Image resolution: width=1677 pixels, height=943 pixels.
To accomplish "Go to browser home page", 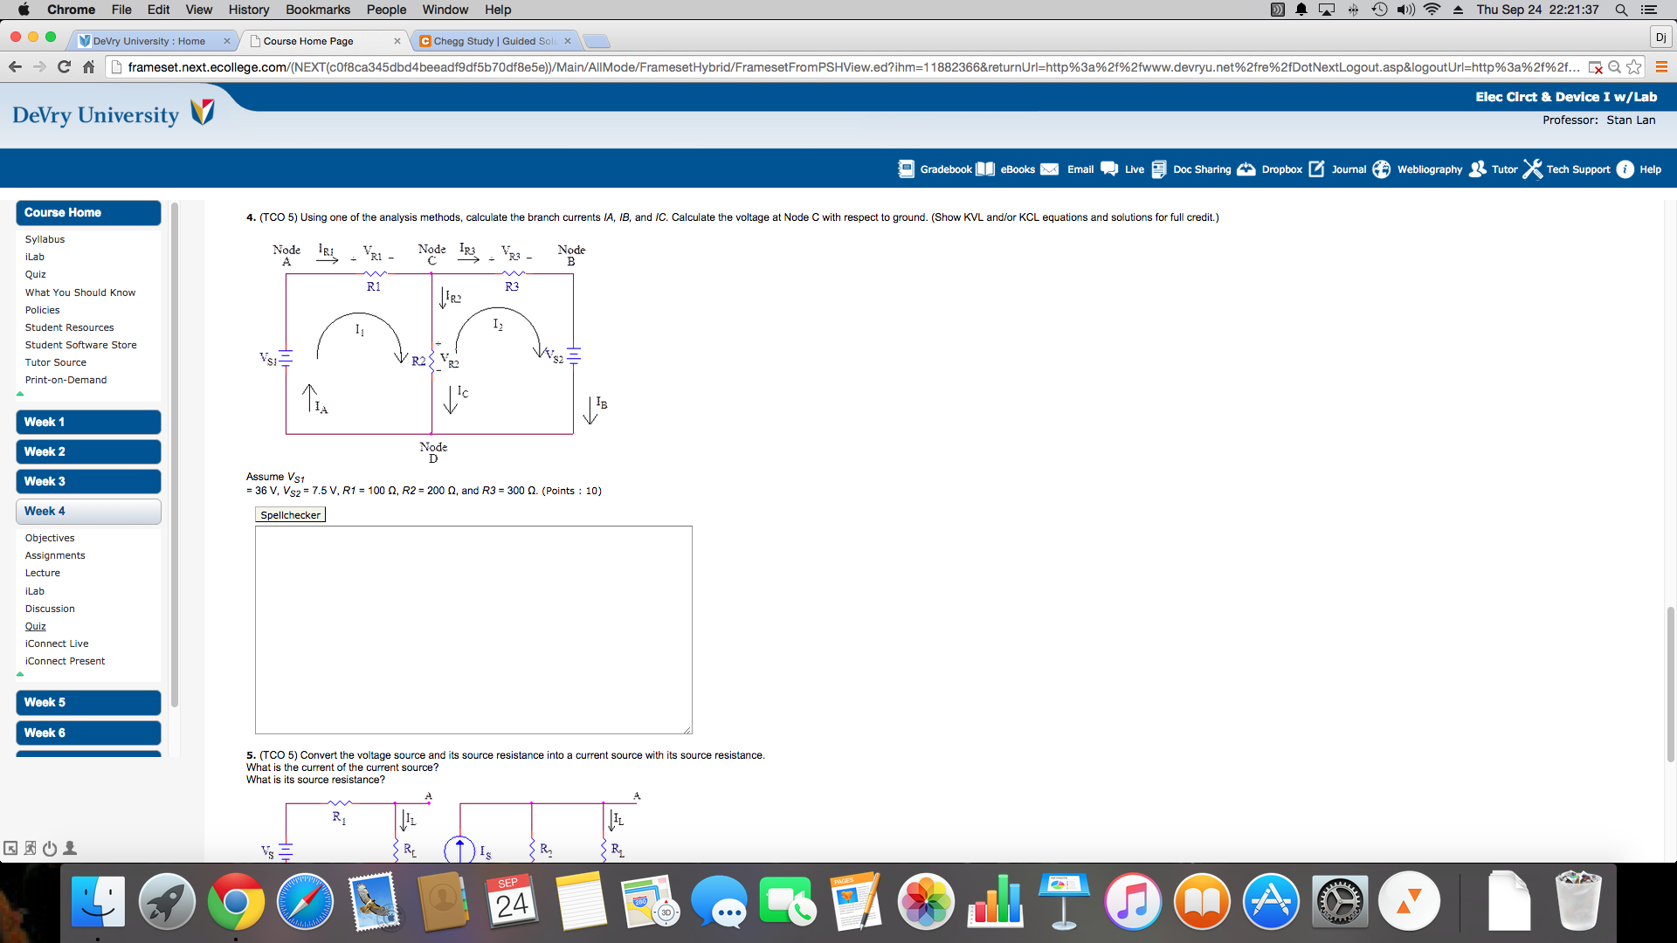I will [x=88, y=66].
